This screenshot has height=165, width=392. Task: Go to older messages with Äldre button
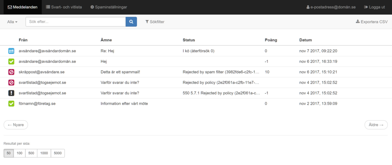[x=376, y=125]
